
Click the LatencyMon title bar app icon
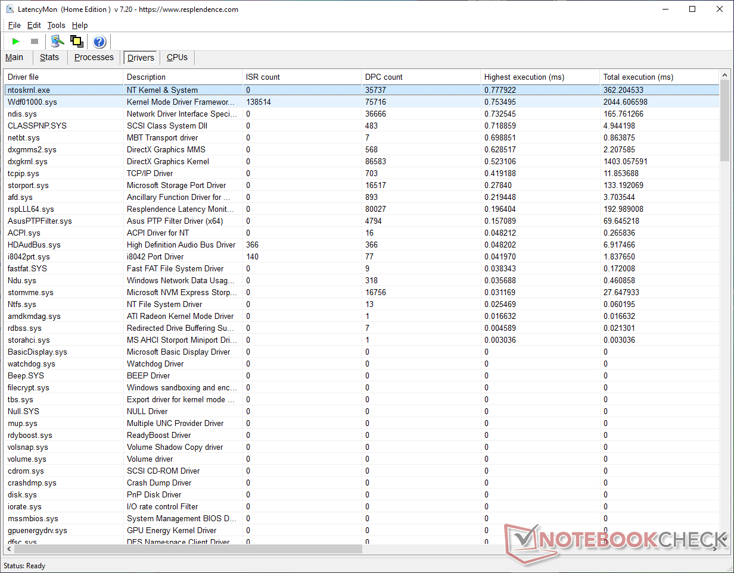[x=10, y=10]
